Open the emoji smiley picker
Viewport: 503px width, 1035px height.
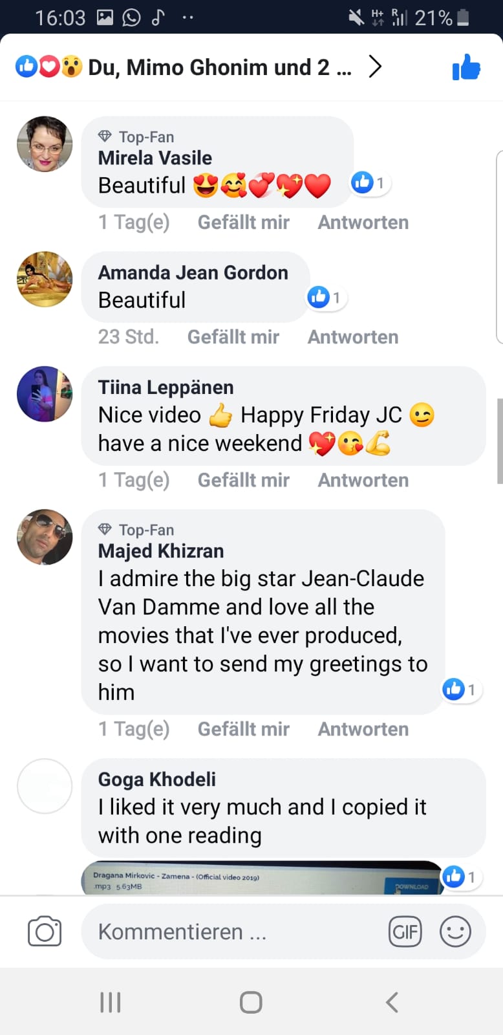click(455, 931)
